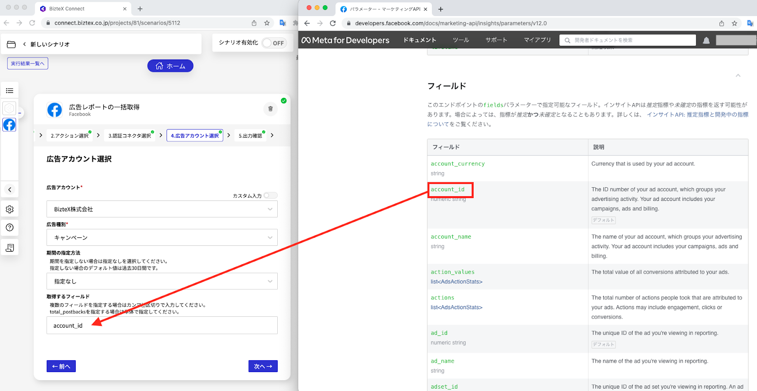Open the 期間の指定方法 dropdown showing 指定なし
The width and height of the screenshot is (757, 391).
(162, 281)
